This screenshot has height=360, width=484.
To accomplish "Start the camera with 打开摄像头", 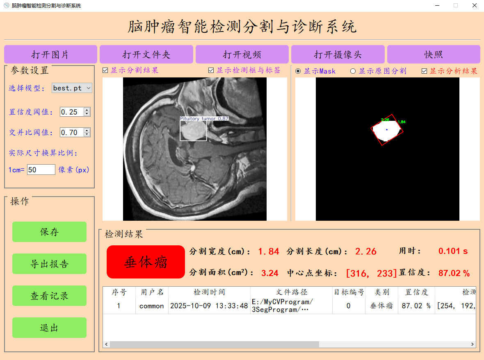I will (338, 54).
